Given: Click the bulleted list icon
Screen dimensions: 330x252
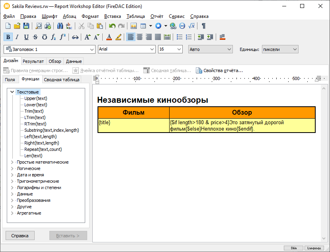Looking at the screenshot, I should point(180,37).
